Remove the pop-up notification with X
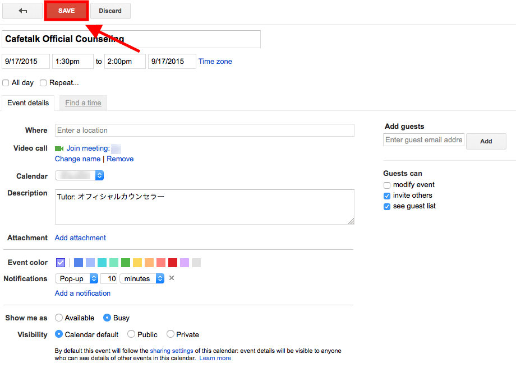The image size is (516, 368). point(172,278)
